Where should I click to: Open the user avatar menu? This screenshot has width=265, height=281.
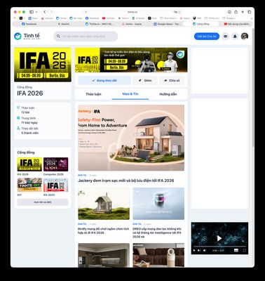pyautogui.click(x=245, y=37)
